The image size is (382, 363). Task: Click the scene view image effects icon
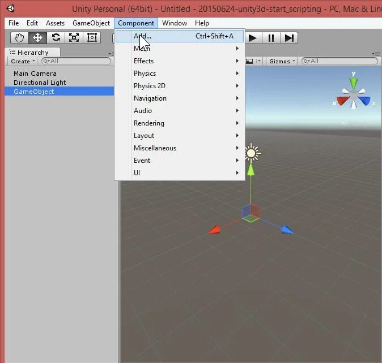(x=249, y=61)
